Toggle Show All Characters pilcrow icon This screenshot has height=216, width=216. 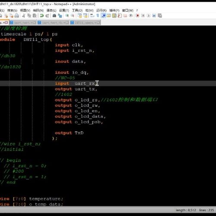click(x=98, y=16)
